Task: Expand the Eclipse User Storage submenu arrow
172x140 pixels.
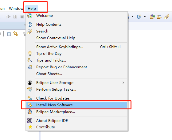Action: [x=123, y=83]
